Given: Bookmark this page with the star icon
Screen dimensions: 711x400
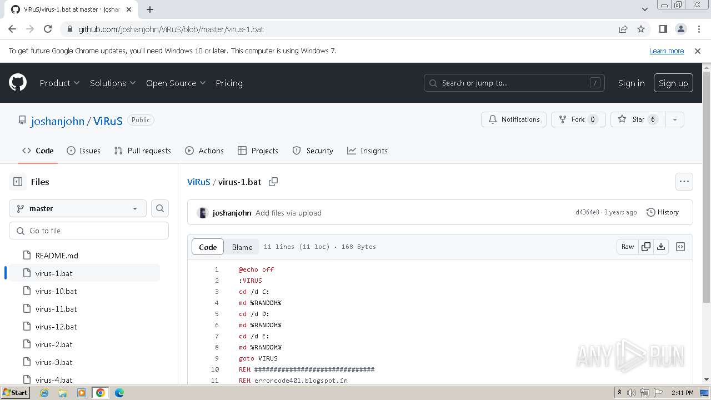Looking at the screenshot, I should (641, 29).
